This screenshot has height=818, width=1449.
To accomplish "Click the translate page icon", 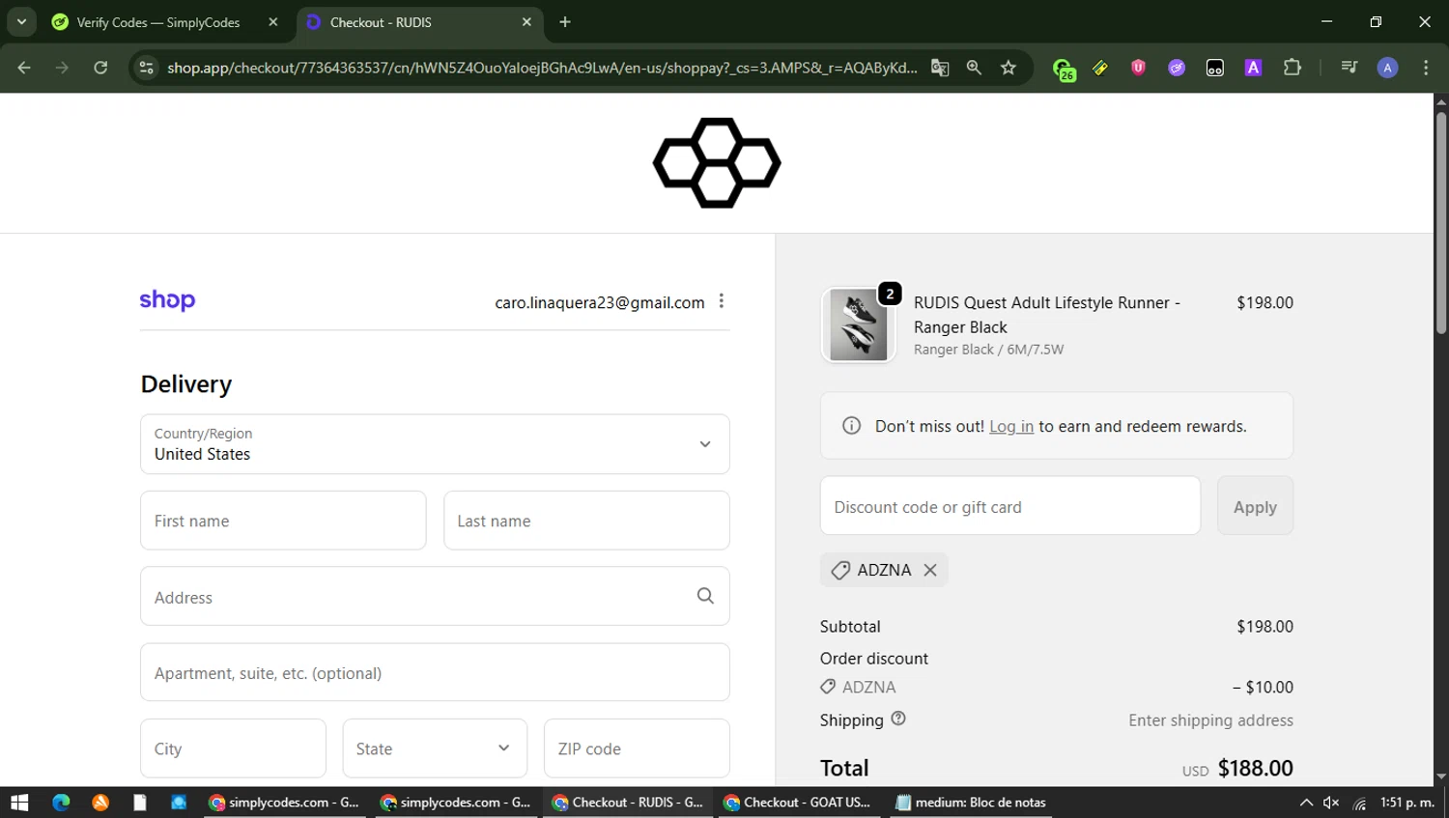I will (940, 68).
